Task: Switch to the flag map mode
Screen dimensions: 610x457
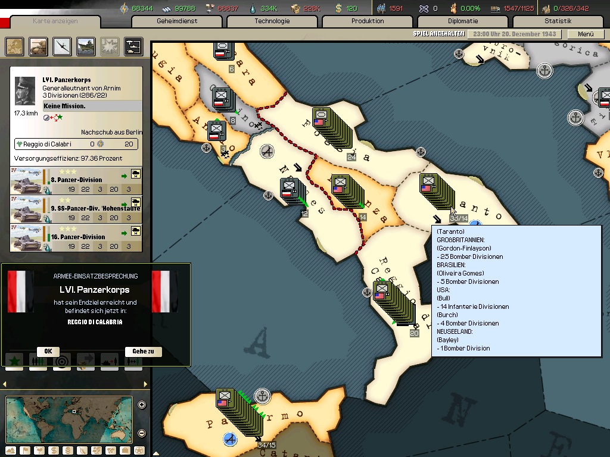Action: [x=25, y=451]
